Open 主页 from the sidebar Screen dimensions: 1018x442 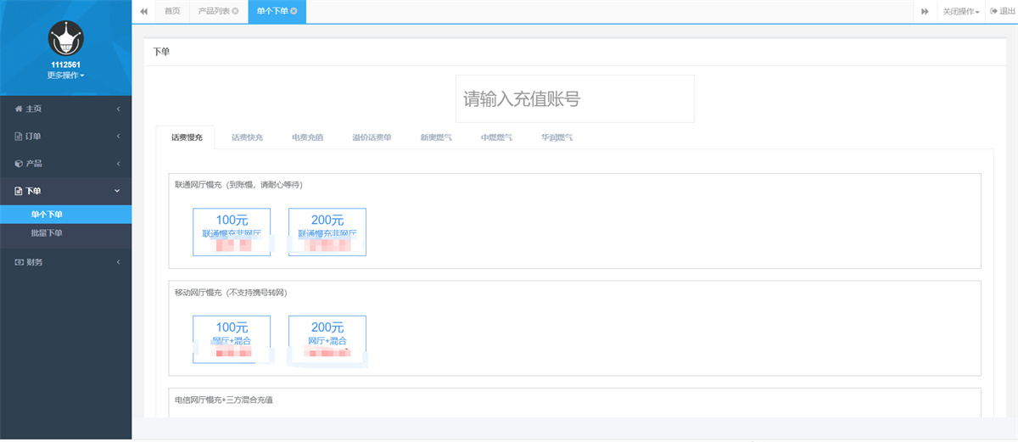pyautogui.click(x=34, y=109)
